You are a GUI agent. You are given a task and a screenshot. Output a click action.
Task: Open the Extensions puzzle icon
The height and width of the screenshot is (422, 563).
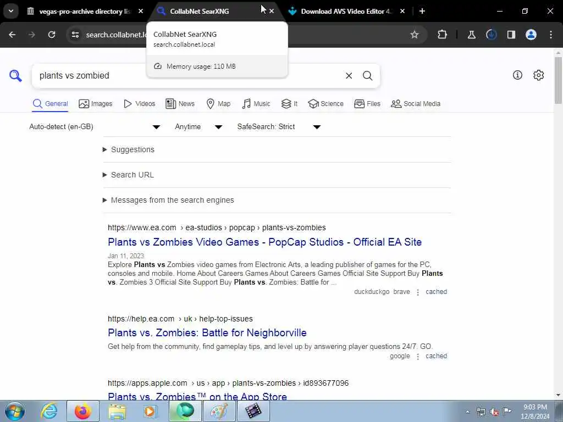pos(443,35)
